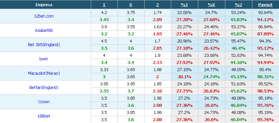The width and height of the screenshot is (279, 123).
Task: Click the Bet 365(England) link
Action: pos(44,44)
